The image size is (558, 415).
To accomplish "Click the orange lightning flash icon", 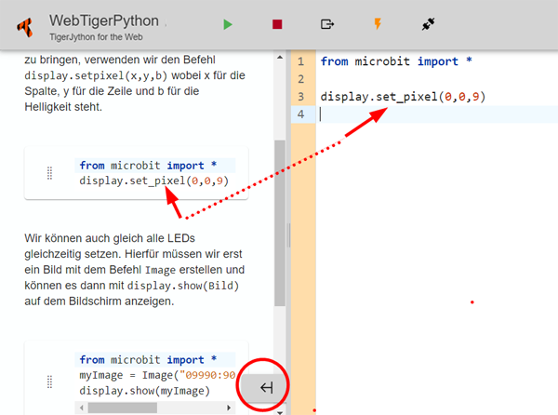I will click(x=378, y=24).
